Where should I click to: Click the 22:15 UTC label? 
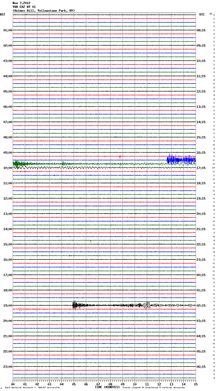coord(201,244)
